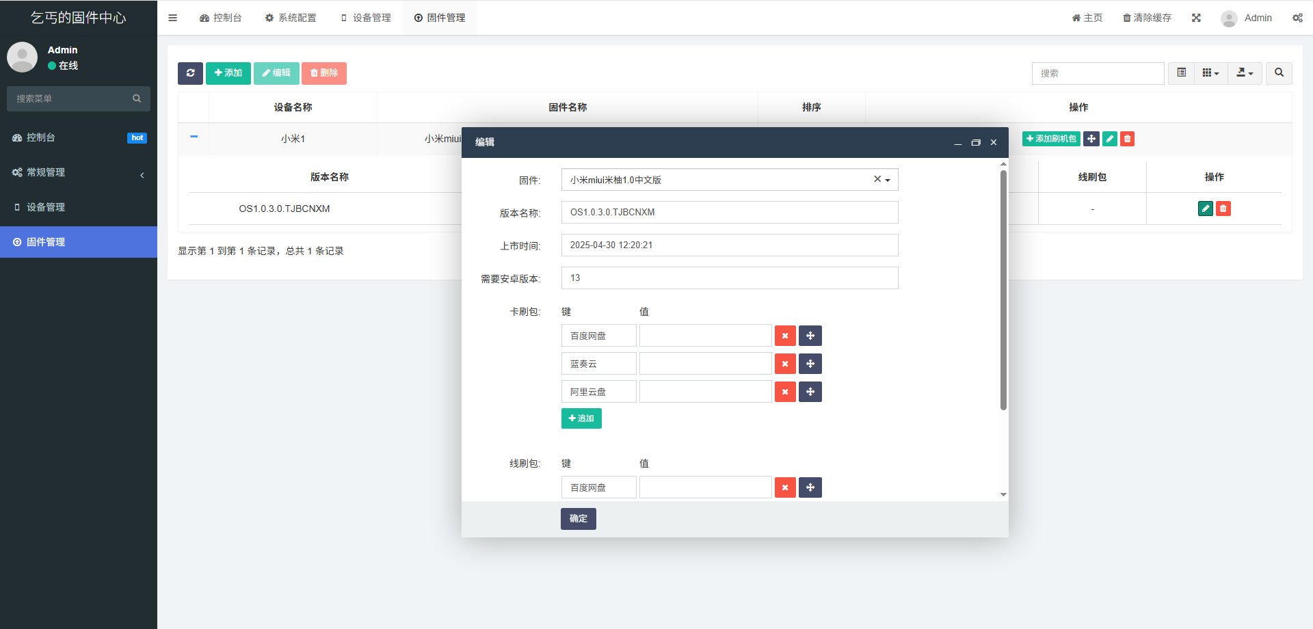The image size is (1313, 629).
Task: Click the 排序 column header
Action: (812, 107)
